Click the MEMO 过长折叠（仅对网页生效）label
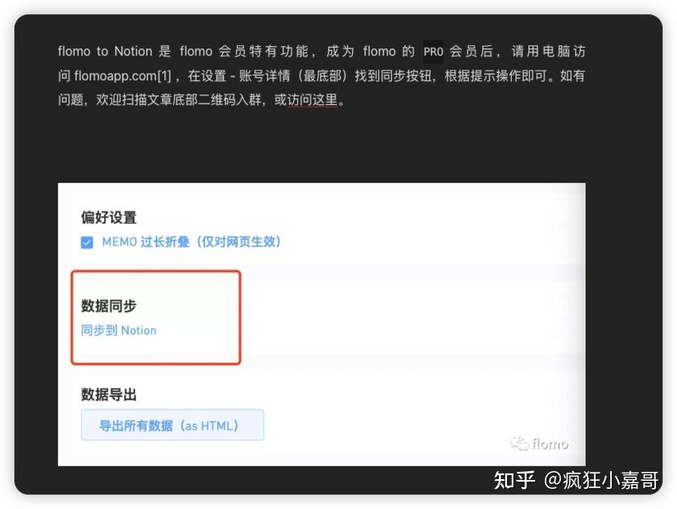677x509 pixels. coord(191,242)
